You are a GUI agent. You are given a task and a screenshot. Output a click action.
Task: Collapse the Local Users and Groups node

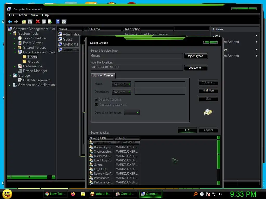point(15,52)
